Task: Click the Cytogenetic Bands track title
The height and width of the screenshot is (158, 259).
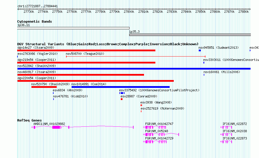Action: (x=35, y=21)
